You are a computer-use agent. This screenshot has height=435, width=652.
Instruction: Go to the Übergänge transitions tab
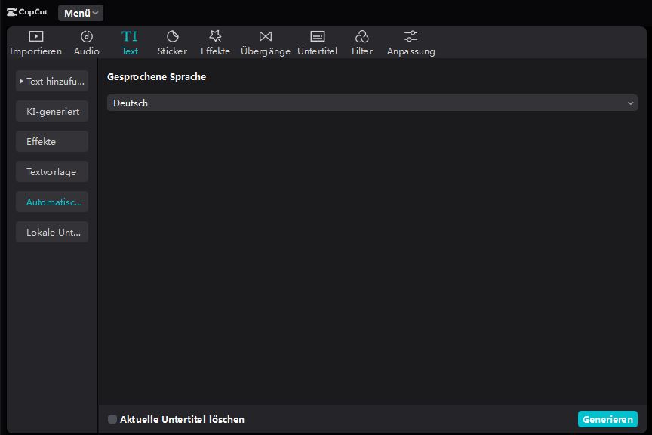(265, 36)
